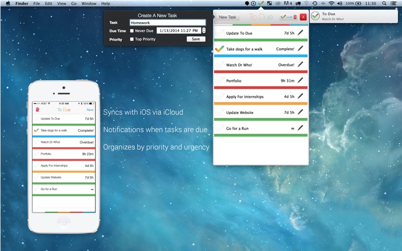Tap Portfolio row on the iPhone screen
This screenshot has height=251, width=402.
point(64,154)
